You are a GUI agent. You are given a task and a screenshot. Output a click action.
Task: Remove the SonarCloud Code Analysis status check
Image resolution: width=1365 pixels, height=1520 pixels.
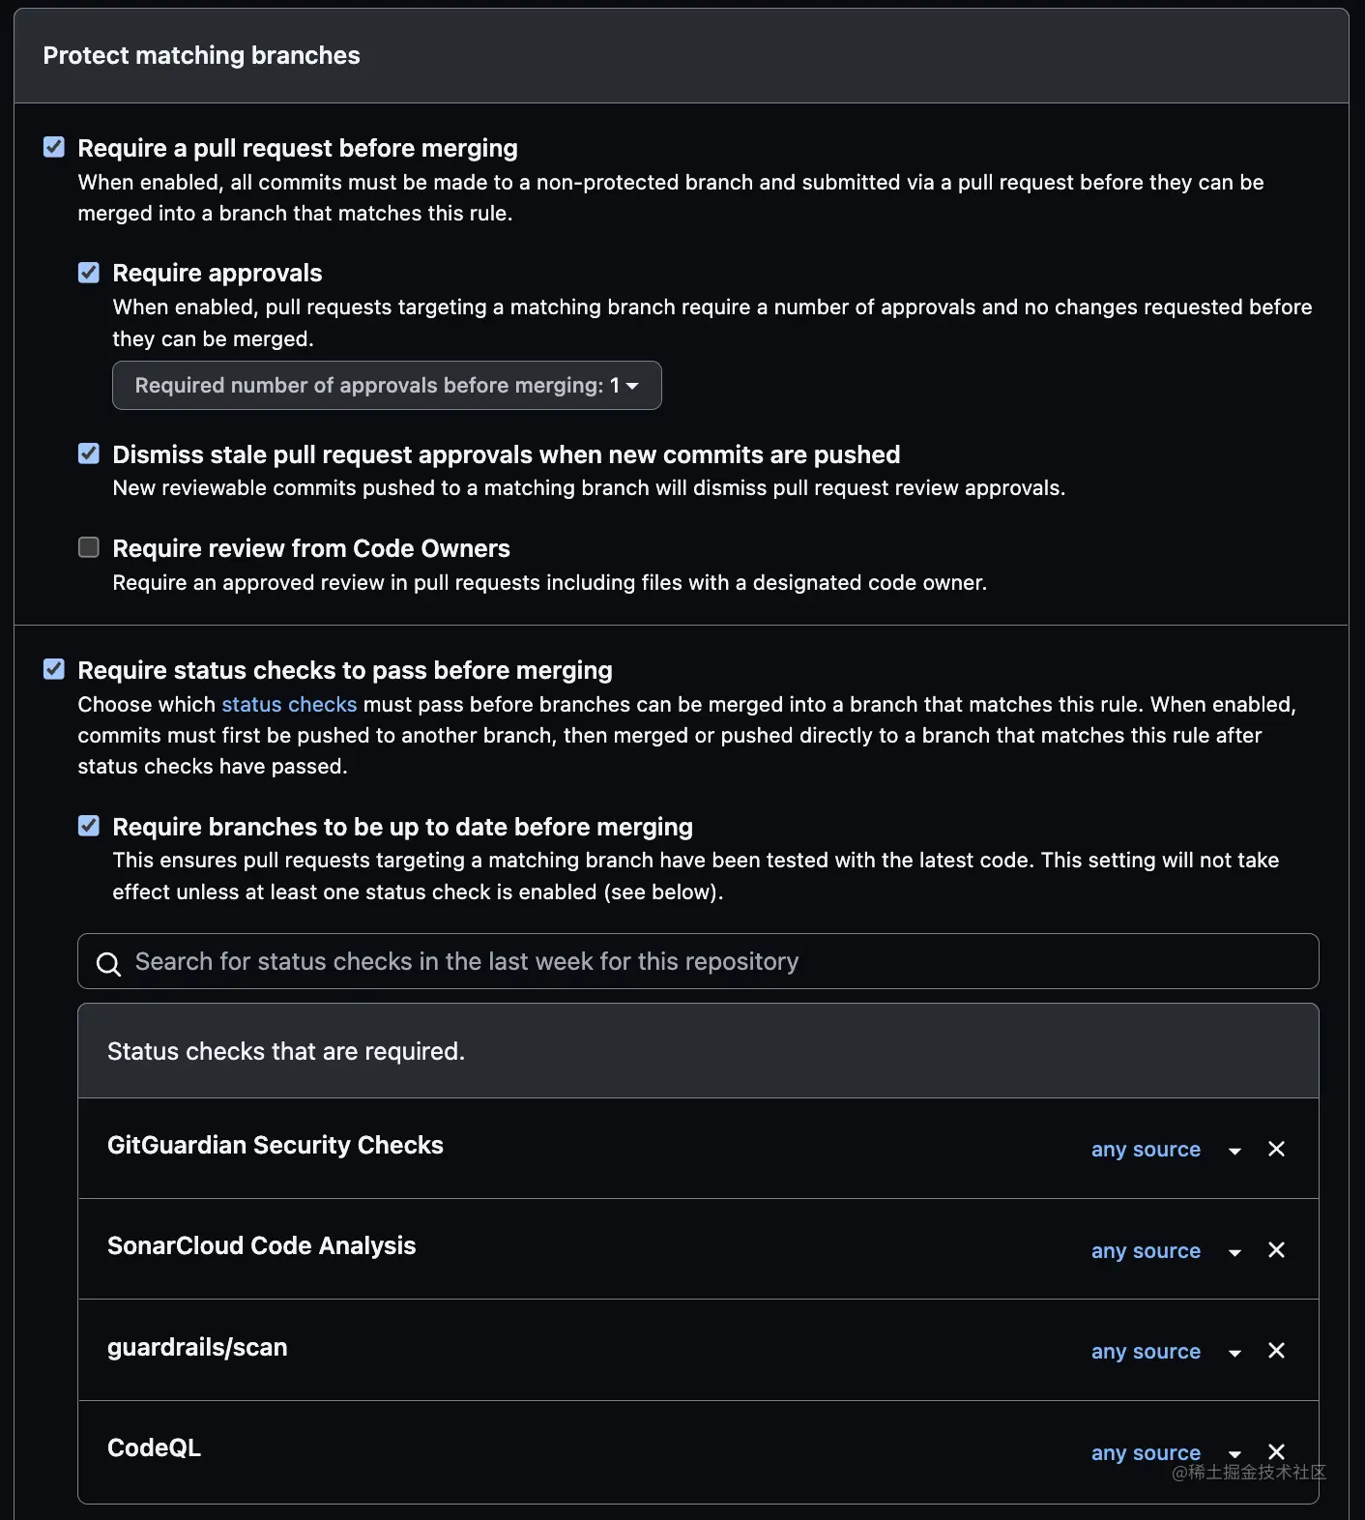(1276, 1250)
